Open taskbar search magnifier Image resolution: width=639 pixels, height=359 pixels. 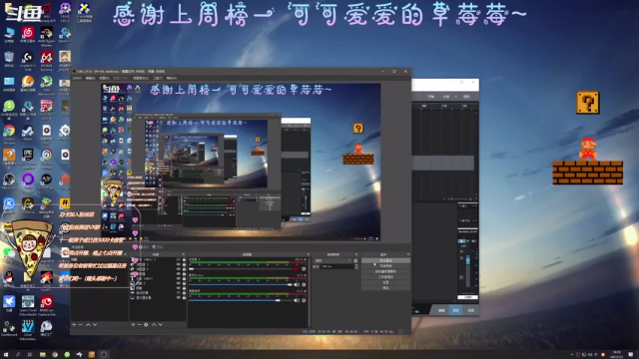tap(18, 355)
